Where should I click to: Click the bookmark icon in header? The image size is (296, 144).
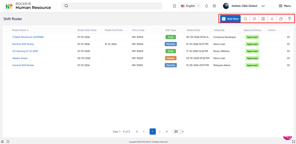pos(174,6)
